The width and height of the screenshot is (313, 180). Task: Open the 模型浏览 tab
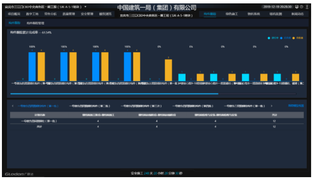point(105,14)
